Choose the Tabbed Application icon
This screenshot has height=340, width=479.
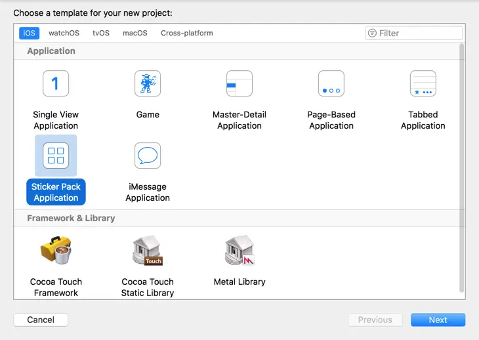(423, 83)
